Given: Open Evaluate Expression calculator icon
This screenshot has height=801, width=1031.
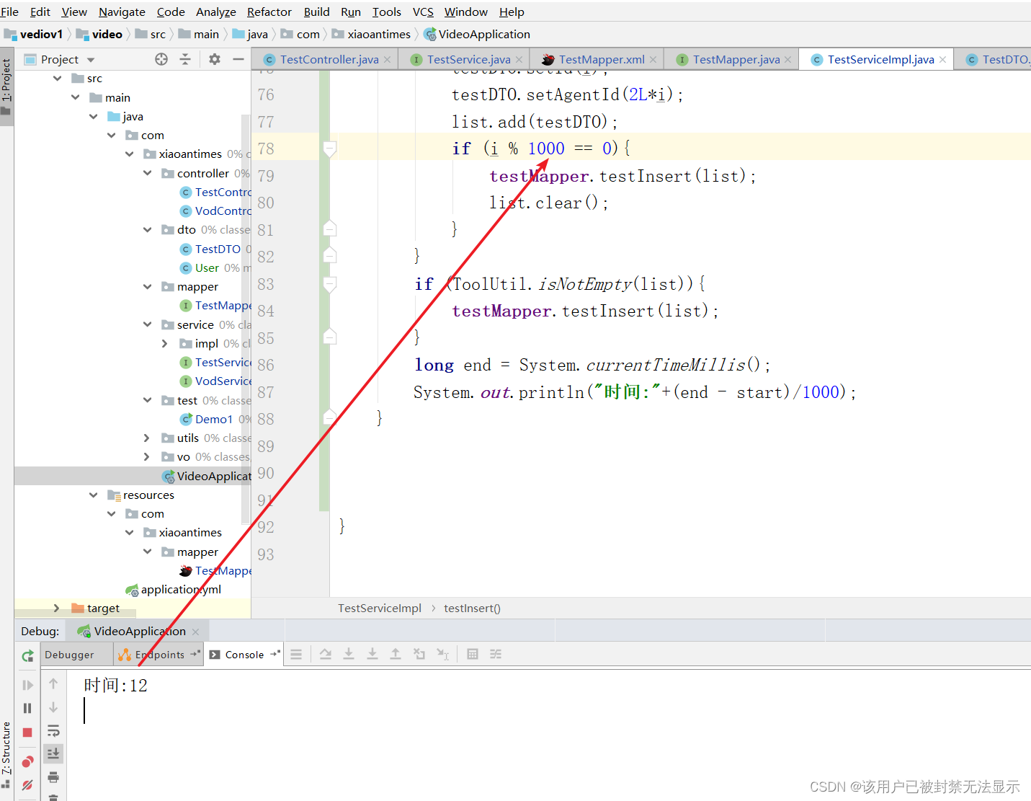Looking at the screenshot, I should [x=473, y=654].
